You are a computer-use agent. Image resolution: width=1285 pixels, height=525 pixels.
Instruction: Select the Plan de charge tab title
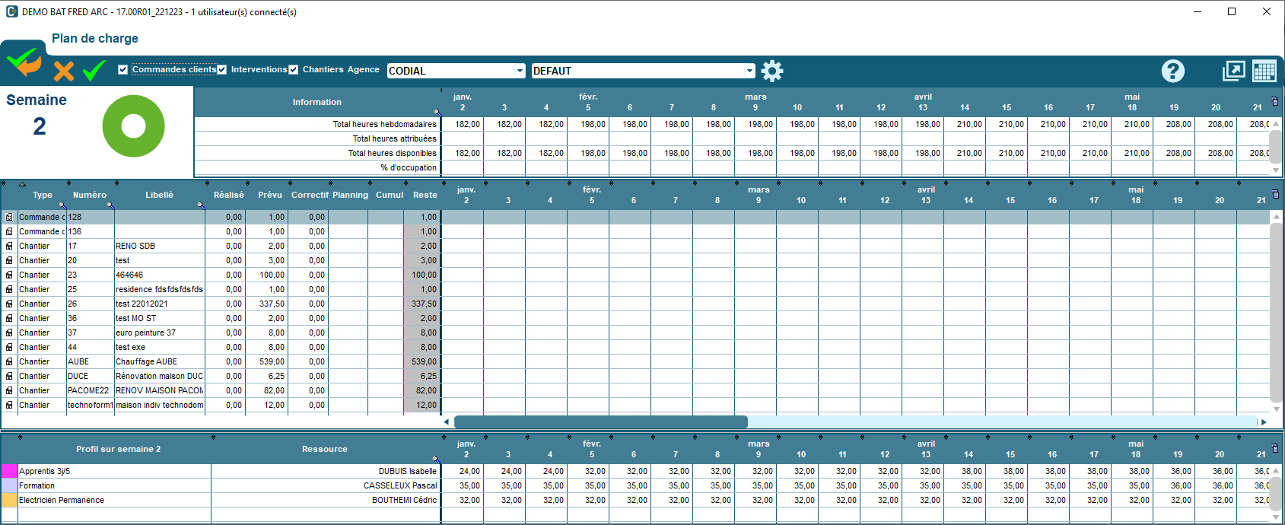[x=95, y=38]
